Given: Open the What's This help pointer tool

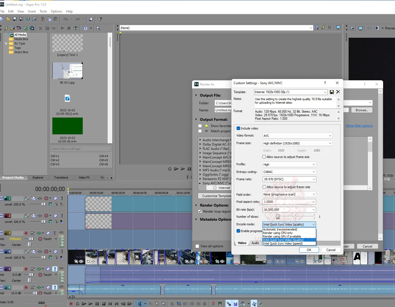Looking at the screenshot, I should (100, 19).
